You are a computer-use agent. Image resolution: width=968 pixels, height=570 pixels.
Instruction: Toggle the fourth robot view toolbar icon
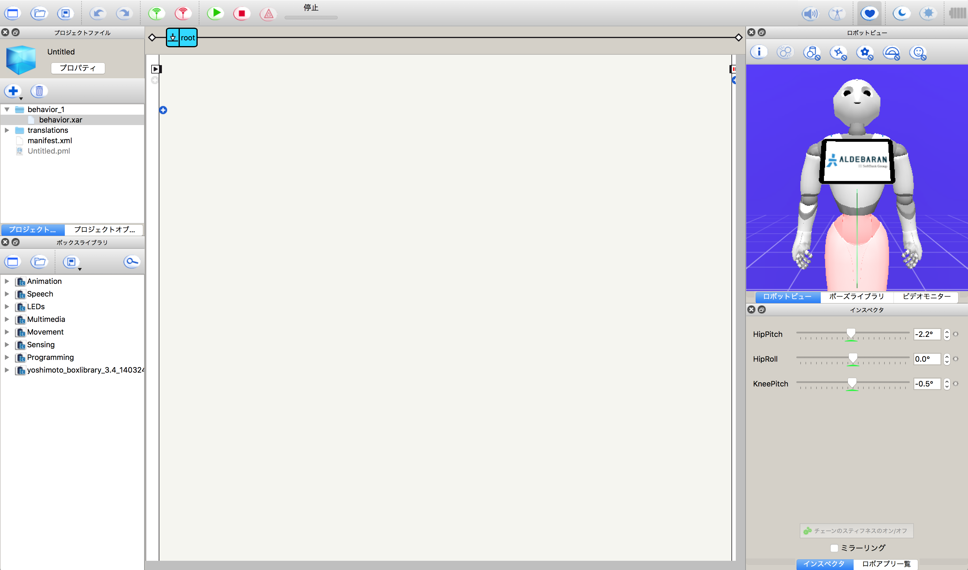coord(838,53)
